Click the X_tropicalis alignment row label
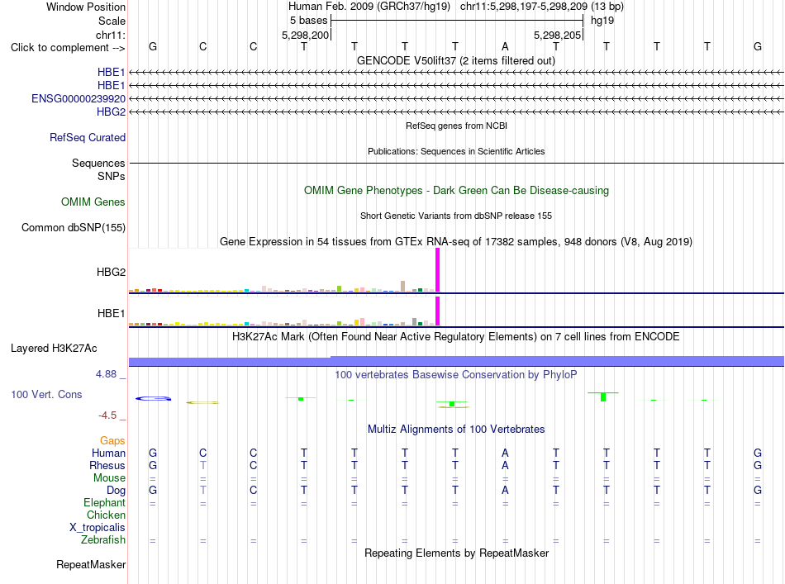Viewport: 785px width, 584px height. tap(98, 528)
